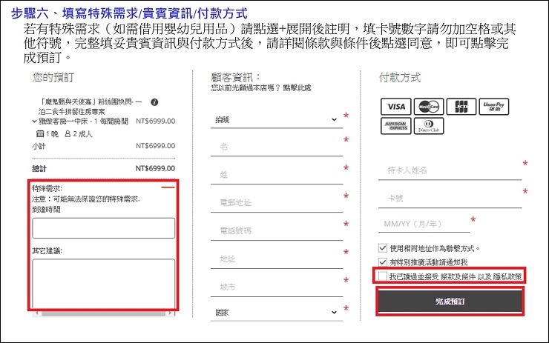
Task: Open the 條款及條件 link
Action: [x=458, y=276]
